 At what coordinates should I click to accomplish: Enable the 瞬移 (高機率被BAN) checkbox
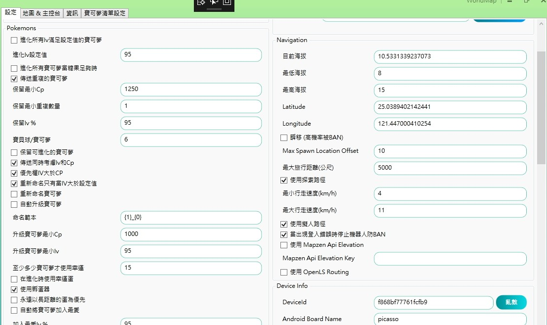click(284, 138)
